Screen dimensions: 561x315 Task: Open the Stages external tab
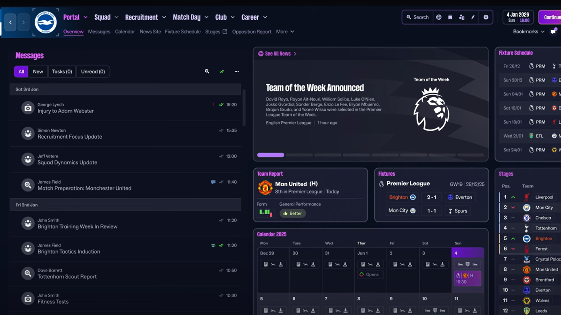point(216,31)
